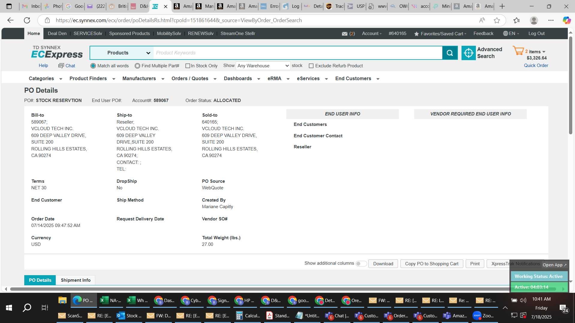This screenshot has width=575, height=323.
Task: Check the In Stock Only checkbox
Action: 188,66
